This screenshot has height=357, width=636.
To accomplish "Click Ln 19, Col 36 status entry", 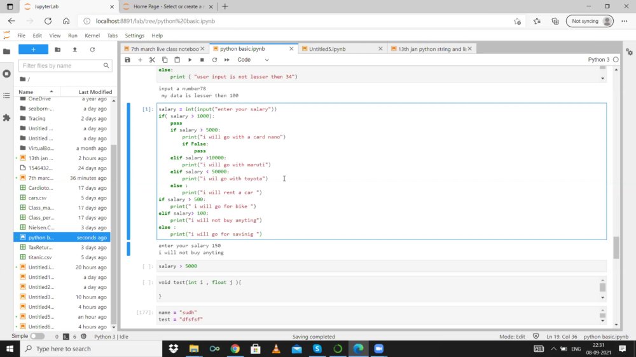I will 562,336.
